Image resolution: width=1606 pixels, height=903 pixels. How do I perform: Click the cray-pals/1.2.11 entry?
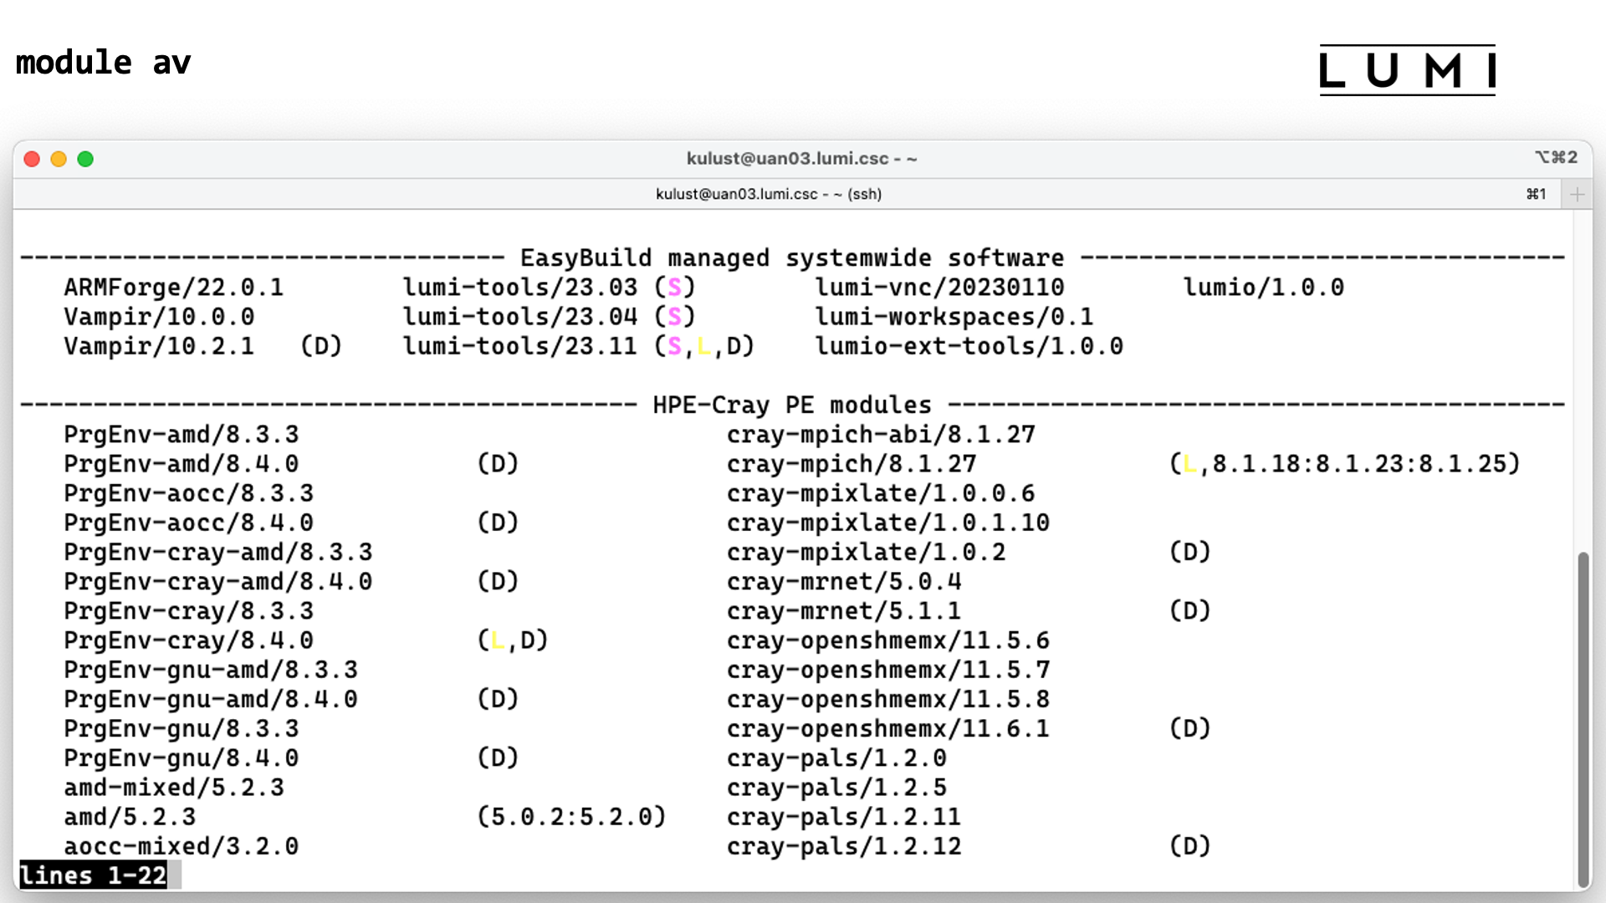(x=844, y=817)
